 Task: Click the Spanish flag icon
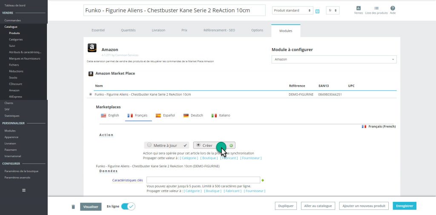point(158,115)
